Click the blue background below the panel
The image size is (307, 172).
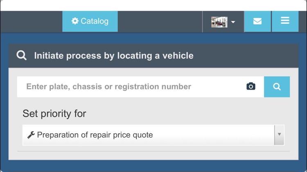pos(153,166)
